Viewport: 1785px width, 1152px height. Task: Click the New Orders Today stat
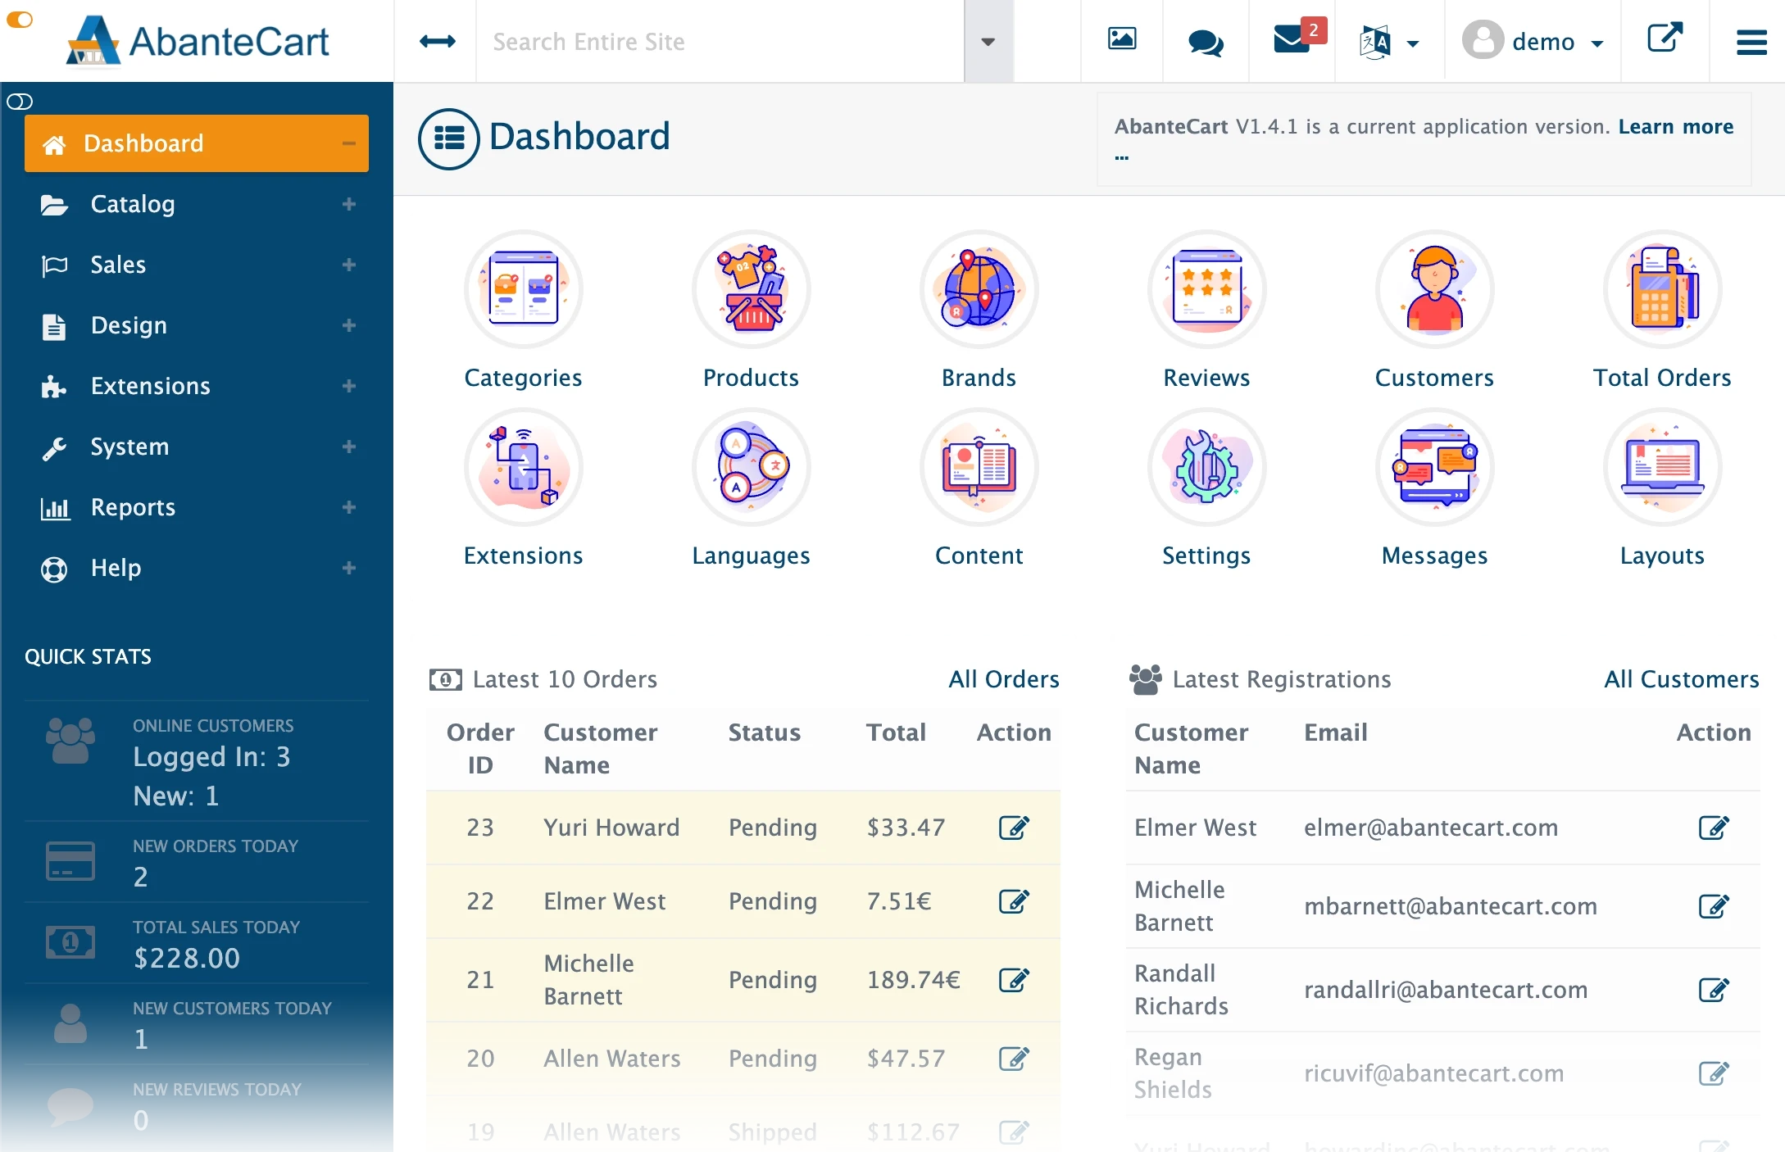(x=197, y=862)
